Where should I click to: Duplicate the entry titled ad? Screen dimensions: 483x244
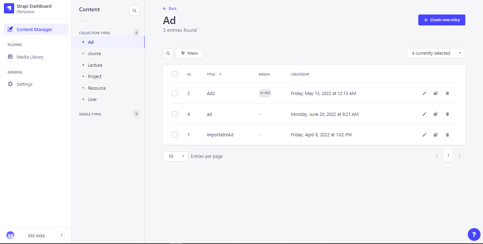(436, 114)
